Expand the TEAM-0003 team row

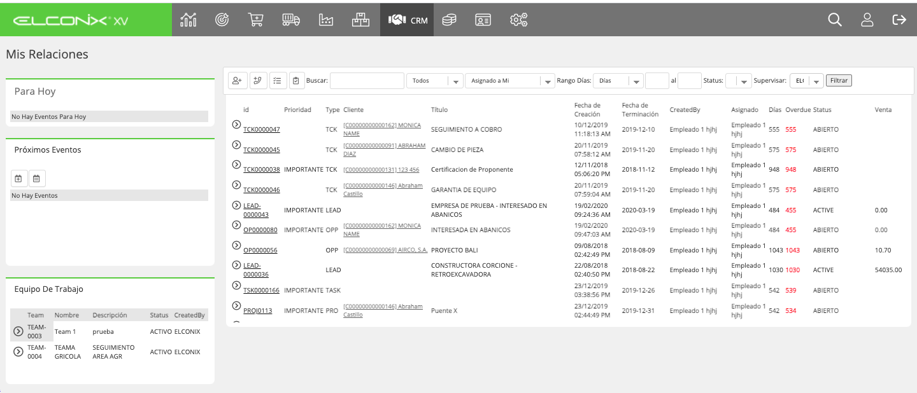coord(18,331)
